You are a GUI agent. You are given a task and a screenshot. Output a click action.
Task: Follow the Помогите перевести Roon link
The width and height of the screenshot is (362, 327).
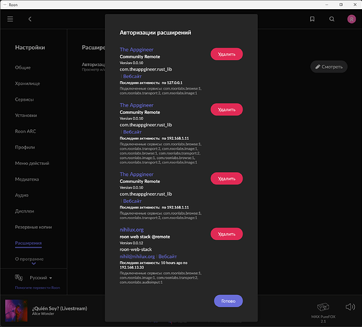(37, 288)
